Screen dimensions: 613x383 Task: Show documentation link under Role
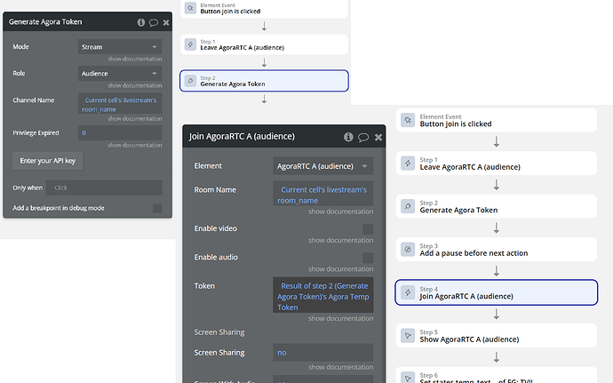(x=135, y=85)
